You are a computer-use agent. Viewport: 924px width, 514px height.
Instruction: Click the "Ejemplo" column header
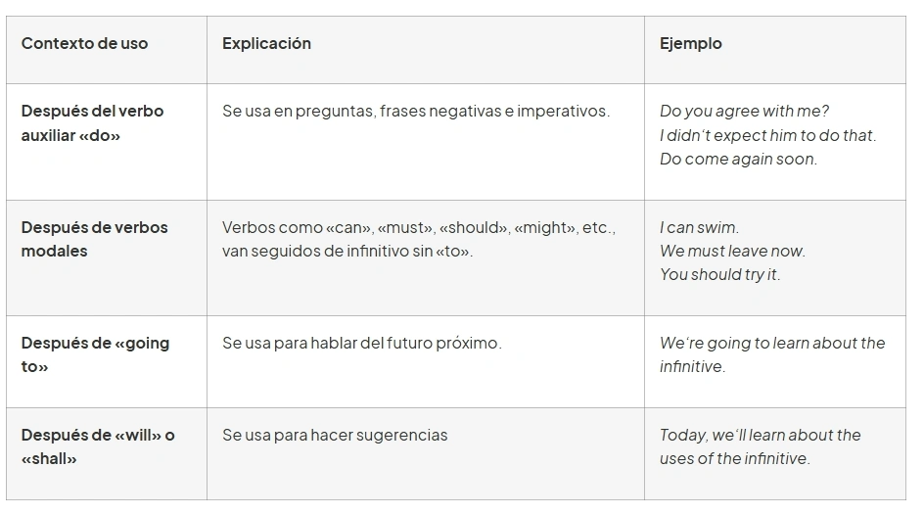(x=690, y=44)
